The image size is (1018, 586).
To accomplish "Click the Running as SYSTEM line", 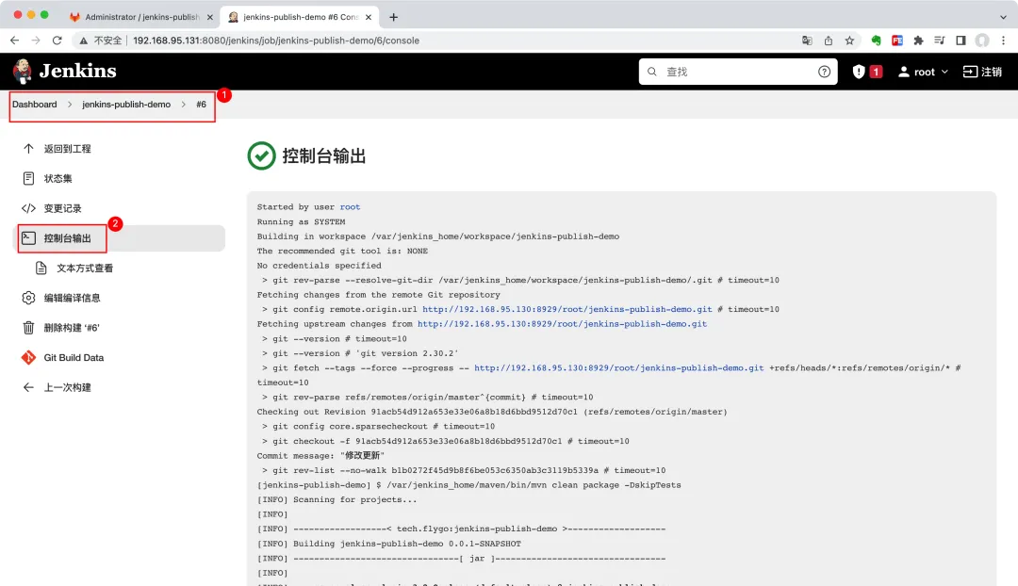I will point(301,222).
